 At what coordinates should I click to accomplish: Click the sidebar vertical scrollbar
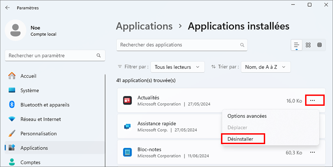105,120
